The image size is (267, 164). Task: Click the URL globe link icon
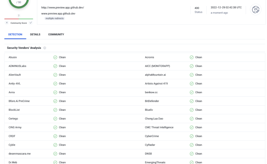[x=255, y=9]
